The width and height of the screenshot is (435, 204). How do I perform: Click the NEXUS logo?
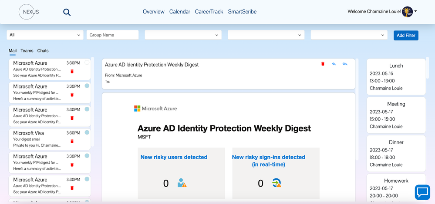pos(29,12)
